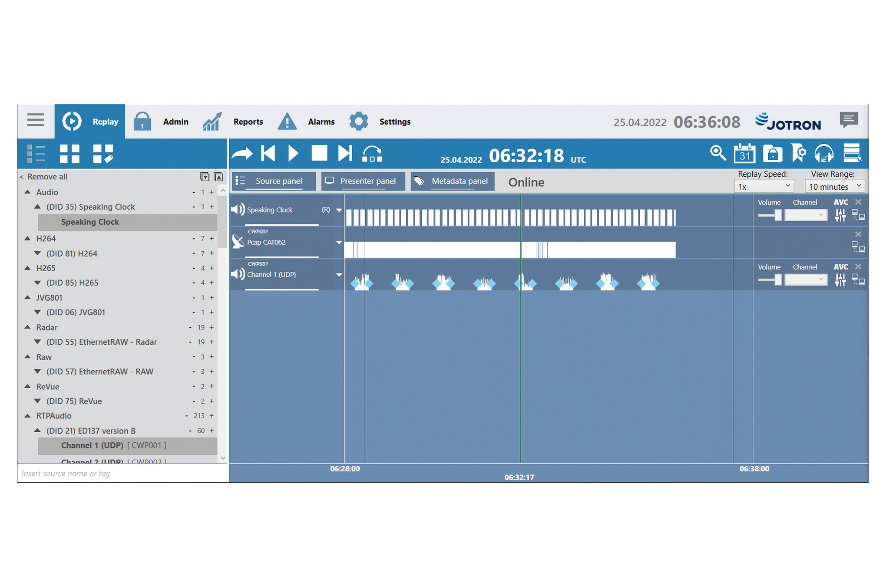Toggle the Source panel

(274, 181)
